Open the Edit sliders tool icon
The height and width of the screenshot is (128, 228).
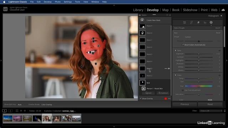[185, 22]
